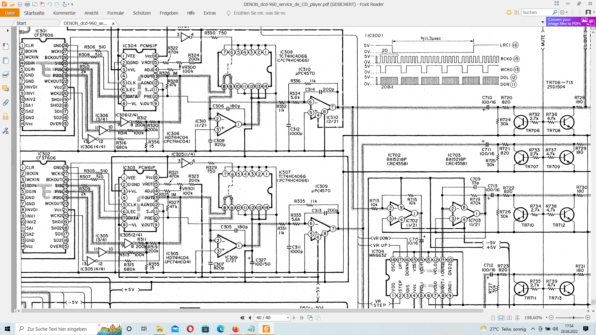The width and height of the screenshot is (596, 335).
Task: Click the Undo arrow icon
Action: click(50, 4)
